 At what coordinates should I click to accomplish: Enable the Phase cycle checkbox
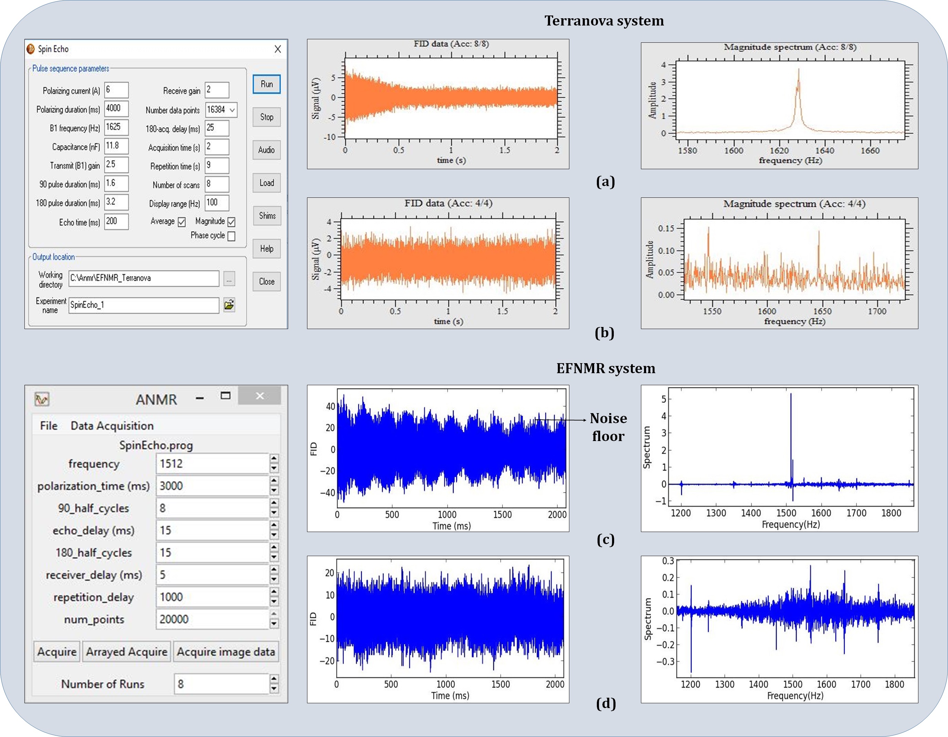point(232,236)
